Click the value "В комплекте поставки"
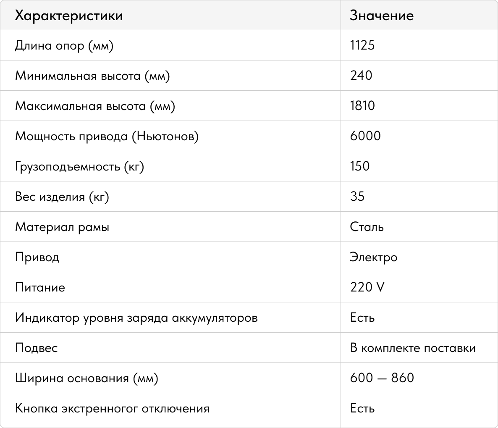498x428 pixels. (413, 348)
